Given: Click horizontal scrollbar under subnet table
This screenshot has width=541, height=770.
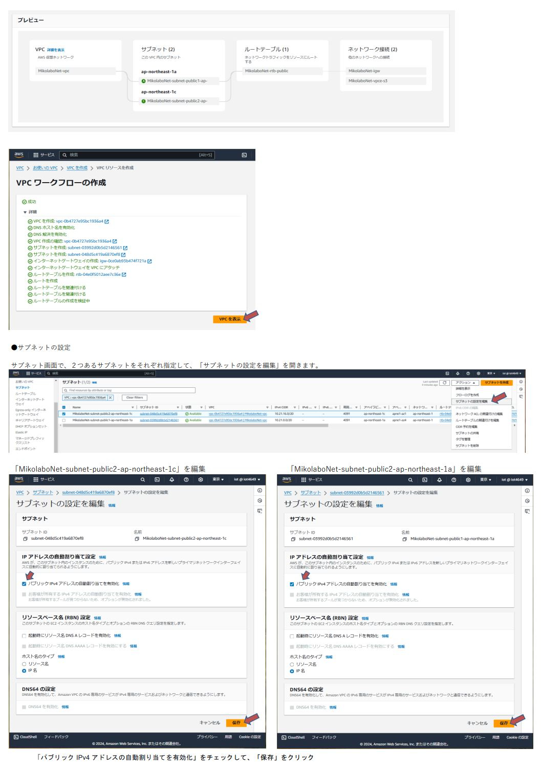Looking at the screenshot, I should [x=194, y=425].
